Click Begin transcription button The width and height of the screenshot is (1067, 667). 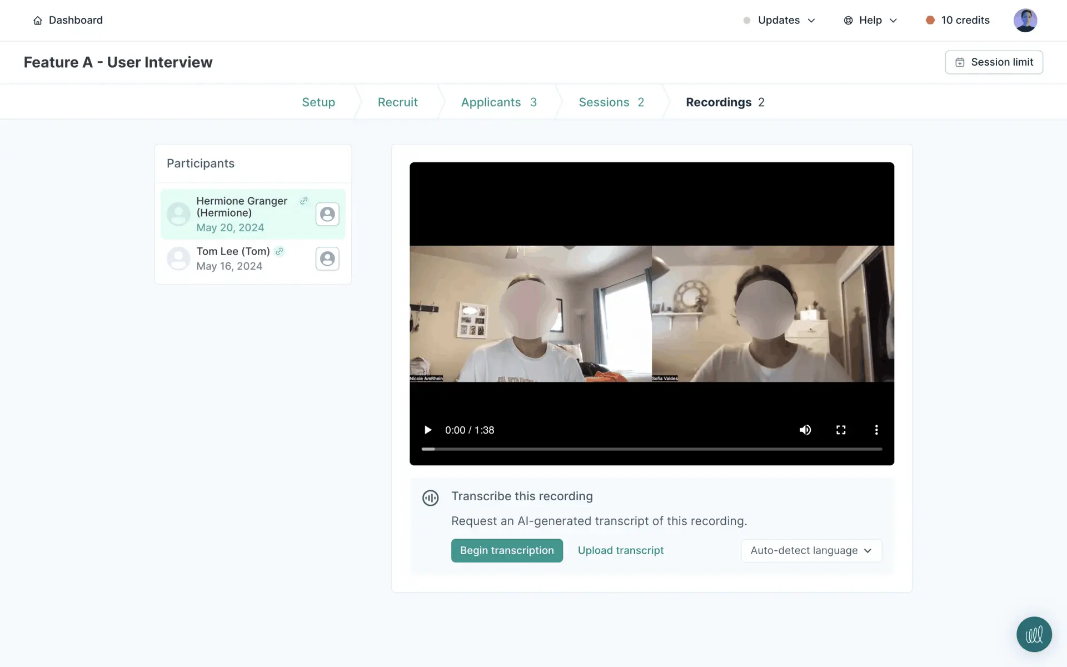click(x=507, y=550)
